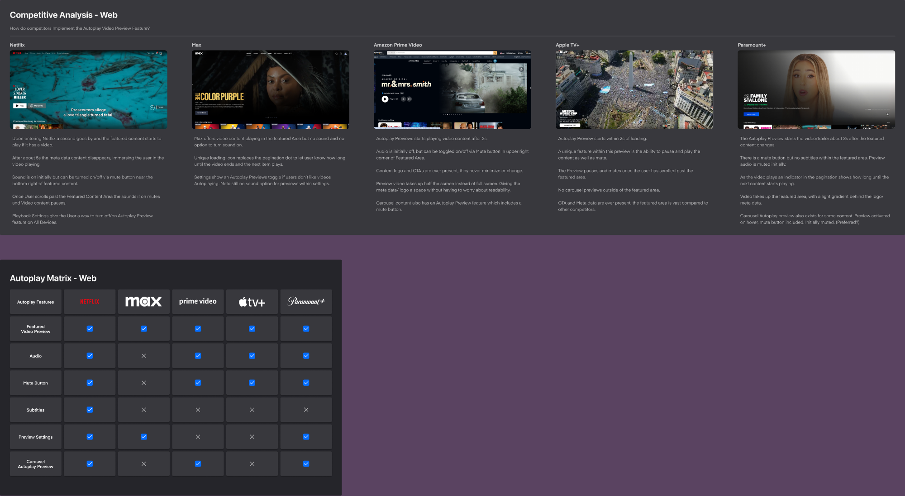Select the 'Paramount+' column title above the screenshot
905x496 pixels.
(x=752, y=45)
